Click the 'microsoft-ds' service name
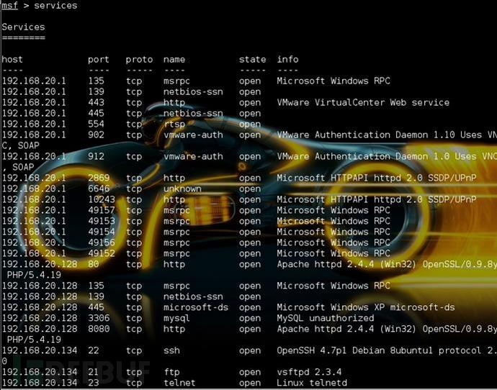Image resolution: width=497 pixels, height=390 pixels. click(x=196, y=307)
